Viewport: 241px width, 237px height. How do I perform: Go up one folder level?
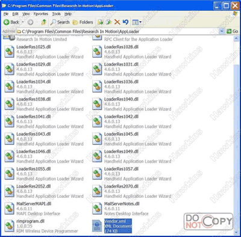[43, 22]
